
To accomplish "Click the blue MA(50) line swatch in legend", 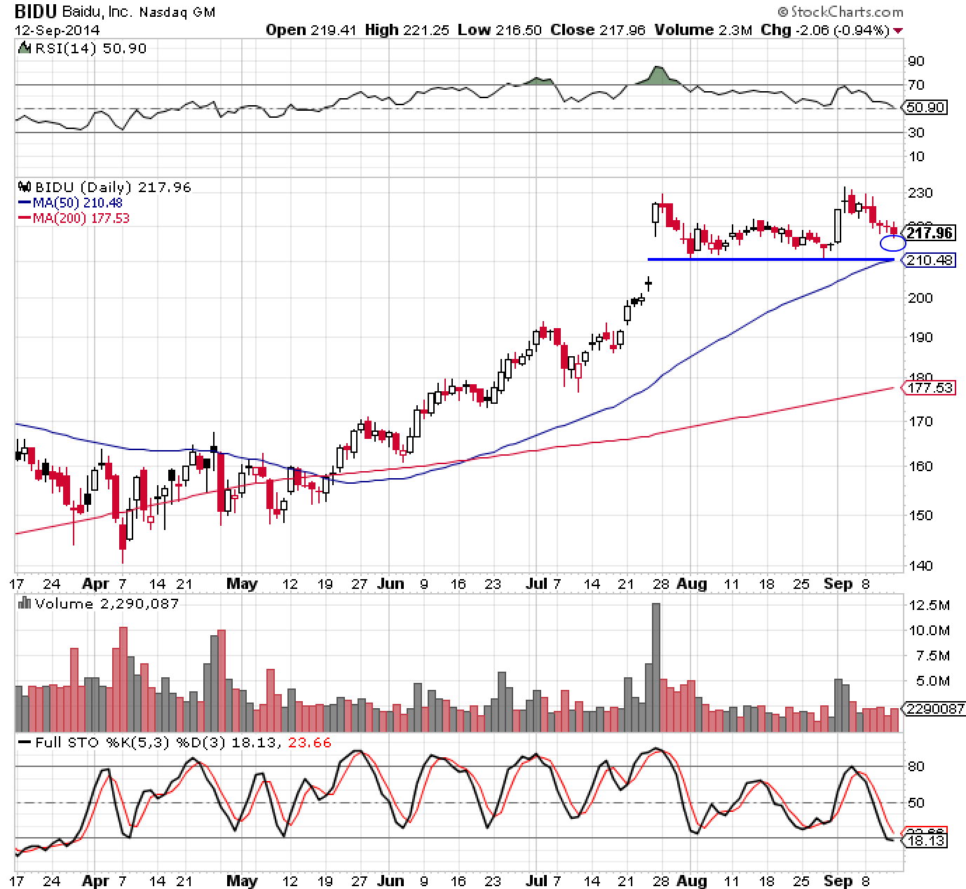I will tap(25, 203).
